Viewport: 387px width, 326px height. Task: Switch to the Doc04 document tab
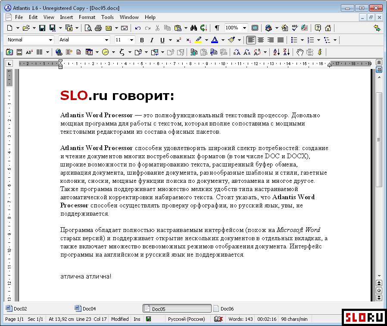(89, 309)
